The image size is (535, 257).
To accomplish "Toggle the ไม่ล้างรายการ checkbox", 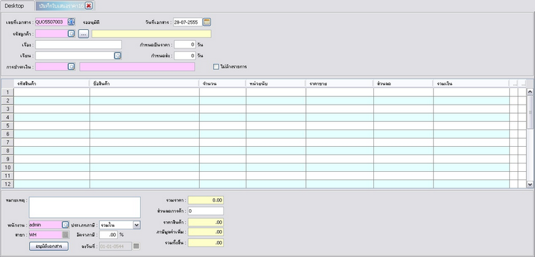I will (x=216, y=67).
